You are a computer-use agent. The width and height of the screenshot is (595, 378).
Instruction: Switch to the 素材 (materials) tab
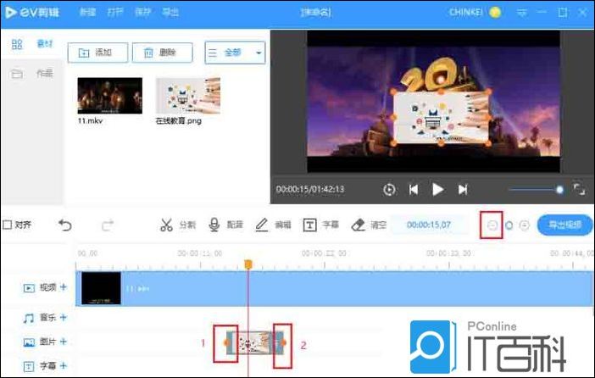point(44,43)
